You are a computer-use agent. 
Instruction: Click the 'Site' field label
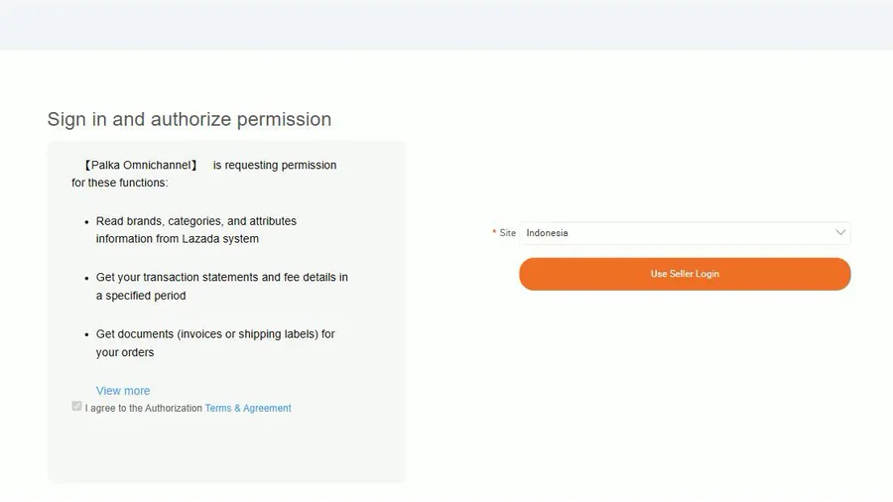click(507, 233)
